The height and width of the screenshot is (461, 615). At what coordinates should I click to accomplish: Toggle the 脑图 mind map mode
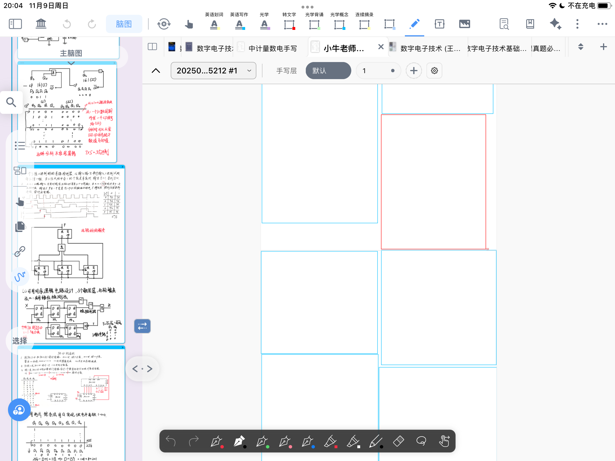(x=124, y=24)
